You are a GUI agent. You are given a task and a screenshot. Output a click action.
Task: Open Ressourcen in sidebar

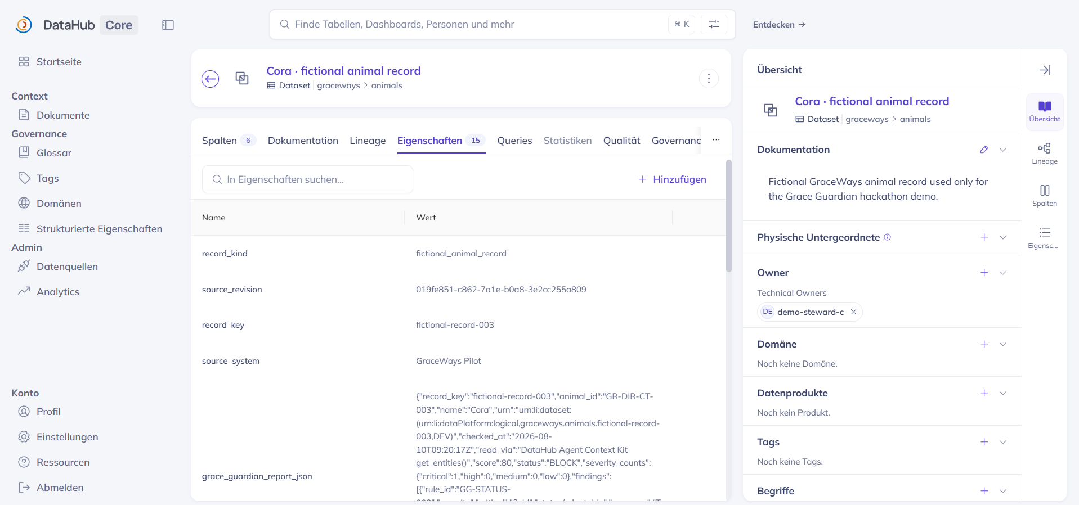coord(53,462)
